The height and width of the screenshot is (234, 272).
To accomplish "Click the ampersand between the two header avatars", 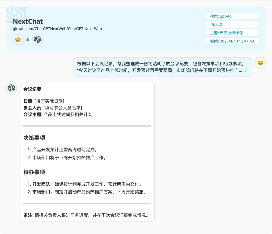I will click(28, 40).
